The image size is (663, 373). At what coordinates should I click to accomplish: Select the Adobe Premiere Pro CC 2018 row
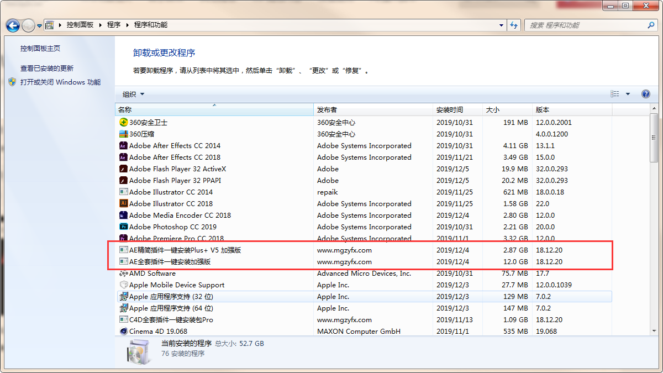pos(364,238)
